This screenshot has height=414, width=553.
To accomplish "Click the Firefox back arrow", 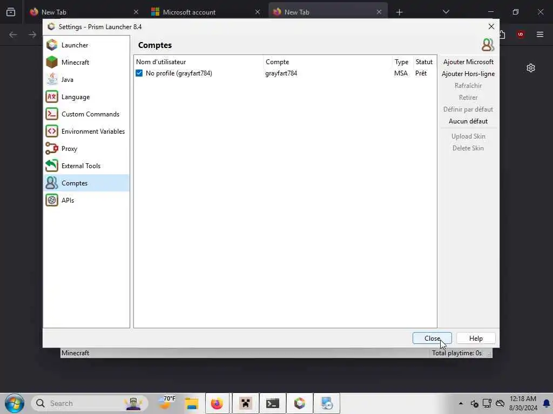I will coord(13,34).
